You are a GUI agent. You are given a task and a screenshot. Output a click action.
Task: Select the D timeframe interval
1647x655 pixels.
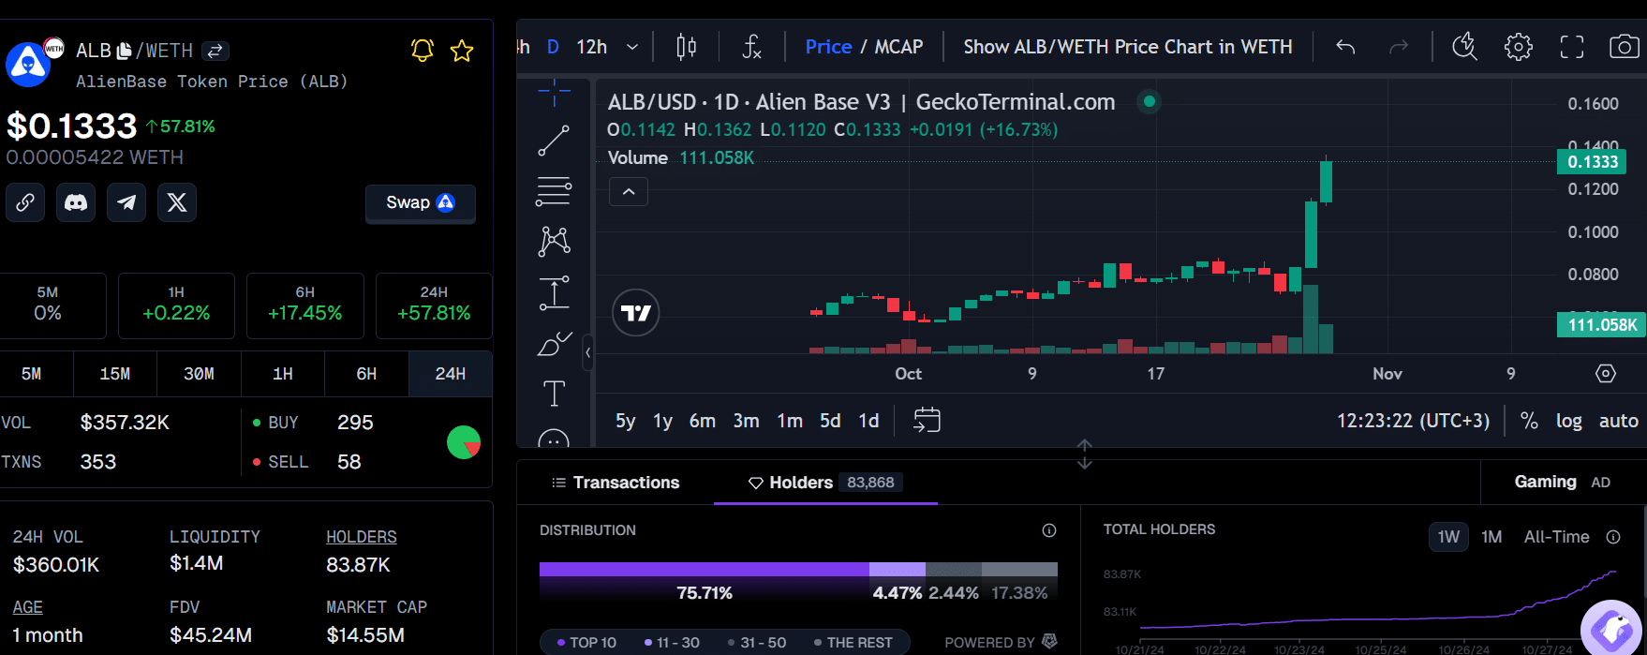553,47
